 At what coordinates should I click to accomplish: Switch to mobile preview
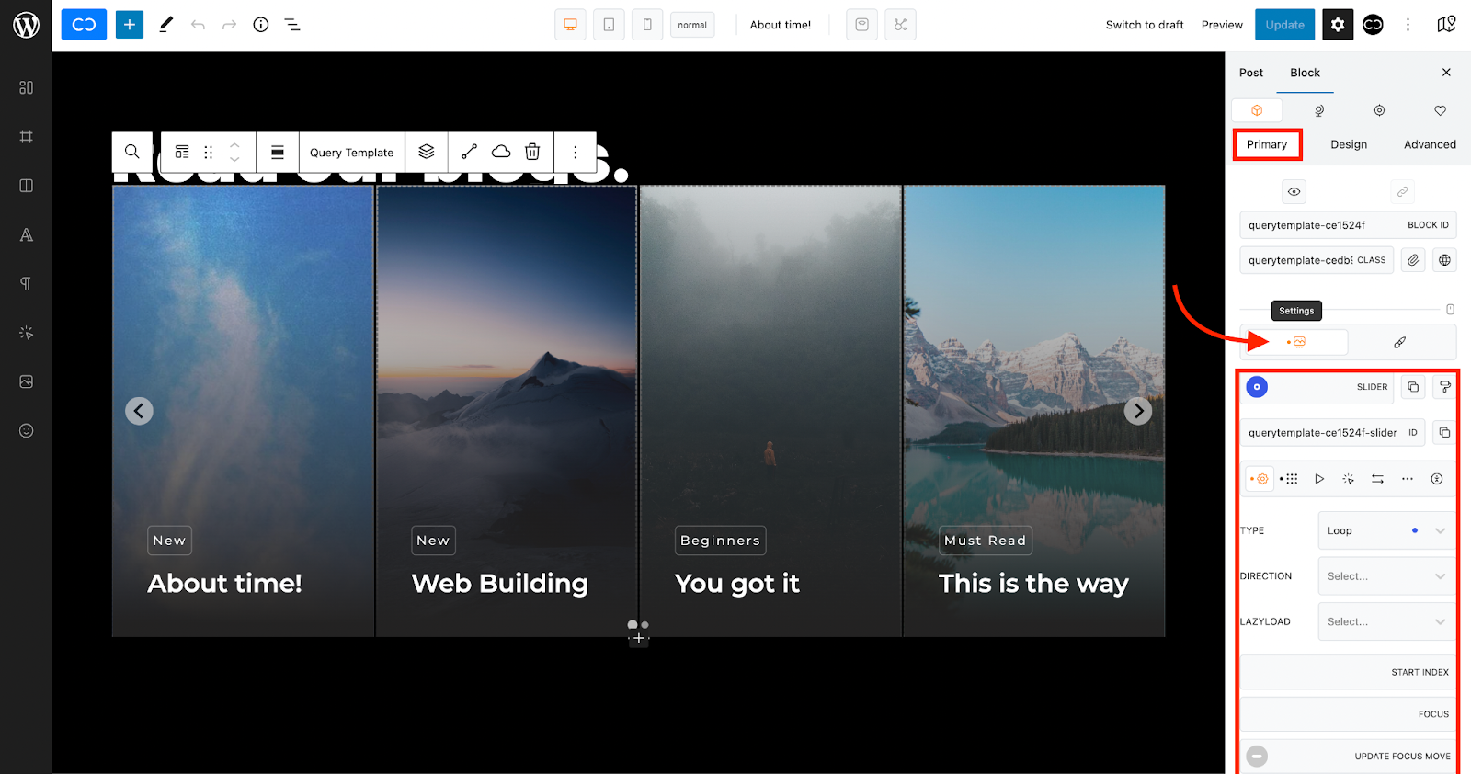(x=647, y=25)
